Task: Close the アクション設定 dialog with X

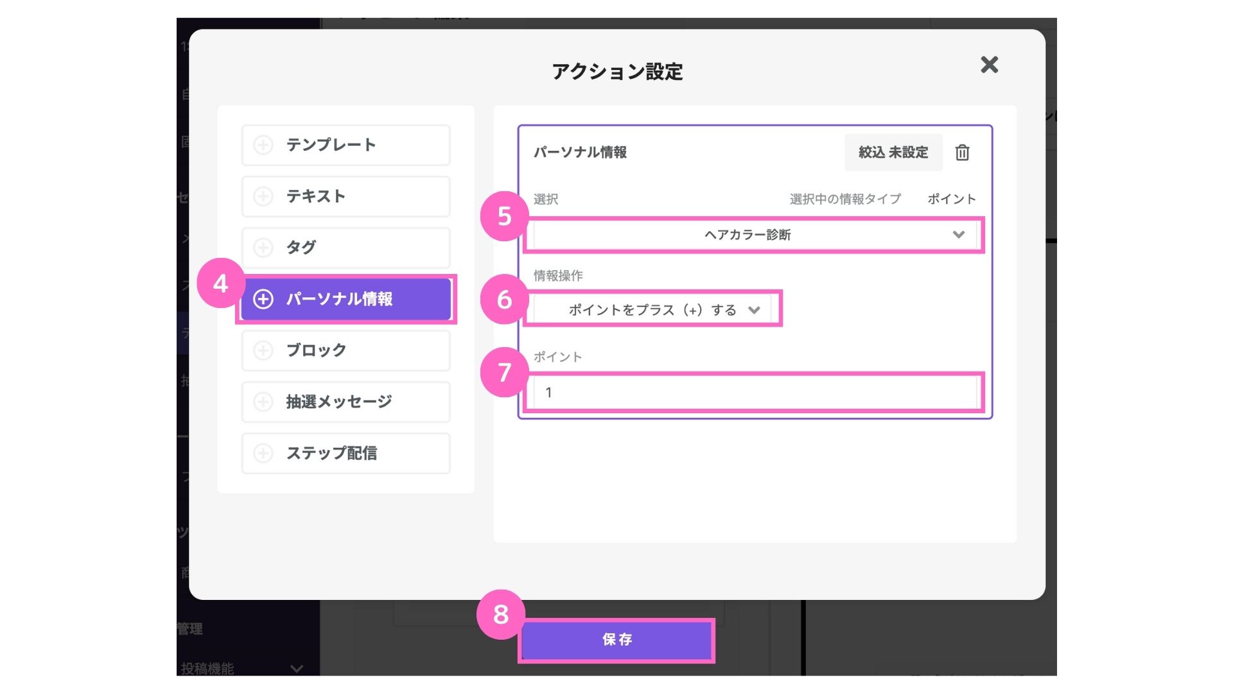Action: click(x=989, y=64)
